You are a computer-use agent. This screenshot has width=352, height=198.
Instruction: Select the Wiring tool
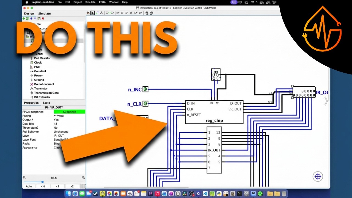[97, 13]
